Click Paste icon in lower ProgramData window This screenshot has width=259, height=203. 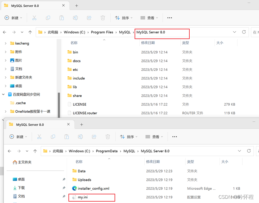click(x=67, y=137)
